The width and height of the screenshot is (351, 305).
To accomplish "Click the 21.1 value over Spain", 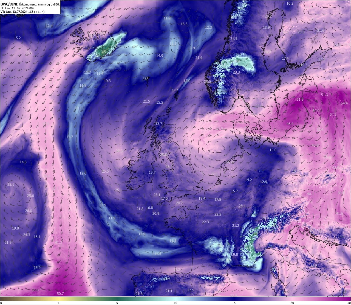I will (x=169, y=291).
